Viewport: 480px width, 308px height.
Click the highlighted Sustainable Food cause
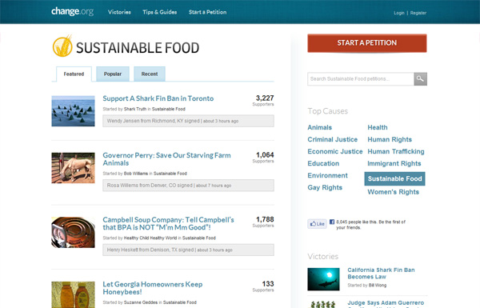[x=394, y=178]
